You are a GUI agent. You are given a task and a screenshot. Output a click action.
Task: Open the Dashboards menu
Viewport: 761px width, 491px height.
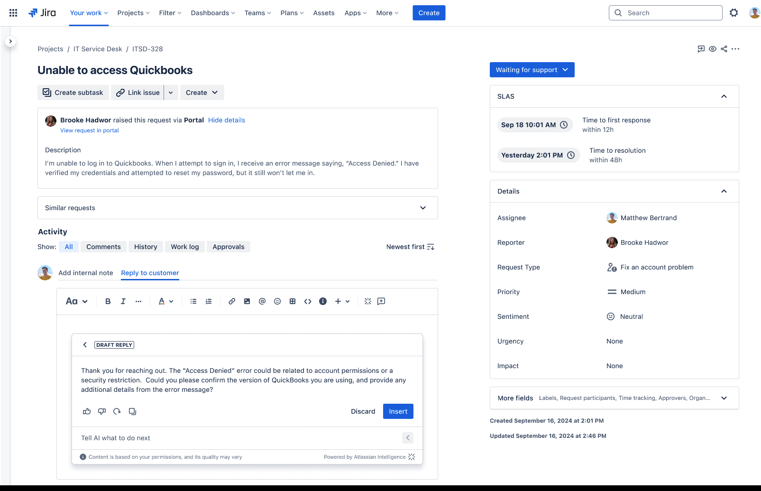click(213, 13)
